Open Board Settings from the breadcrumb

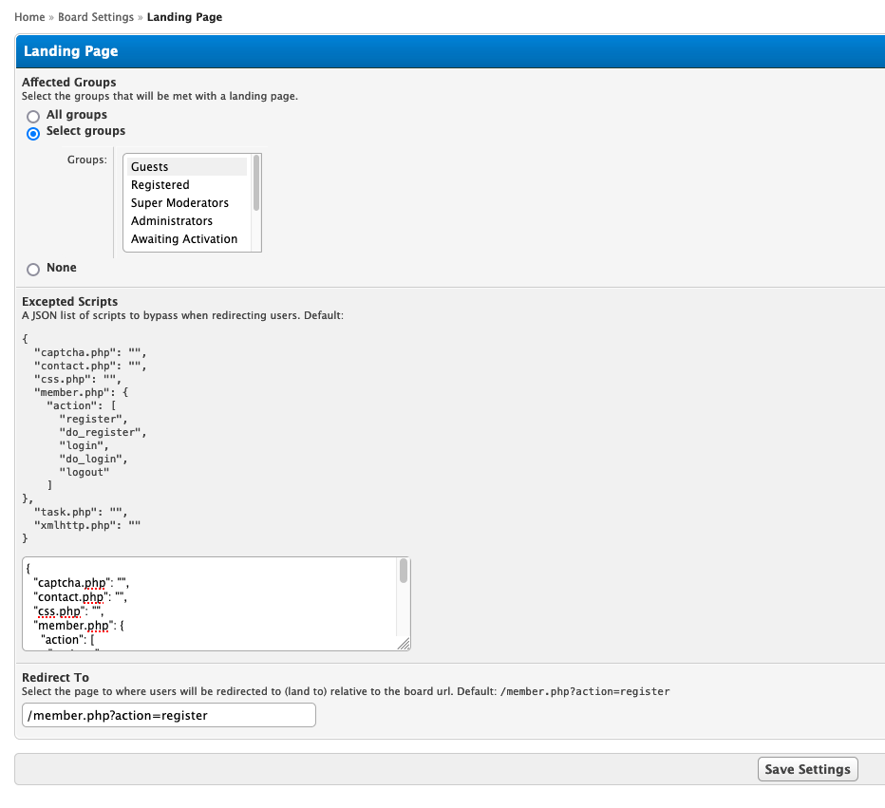96,17
